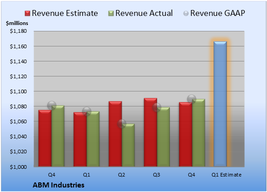Screen dimensions: 267x192
Task: Click the GAAP sphere marker above Q3
Action: 157,107
